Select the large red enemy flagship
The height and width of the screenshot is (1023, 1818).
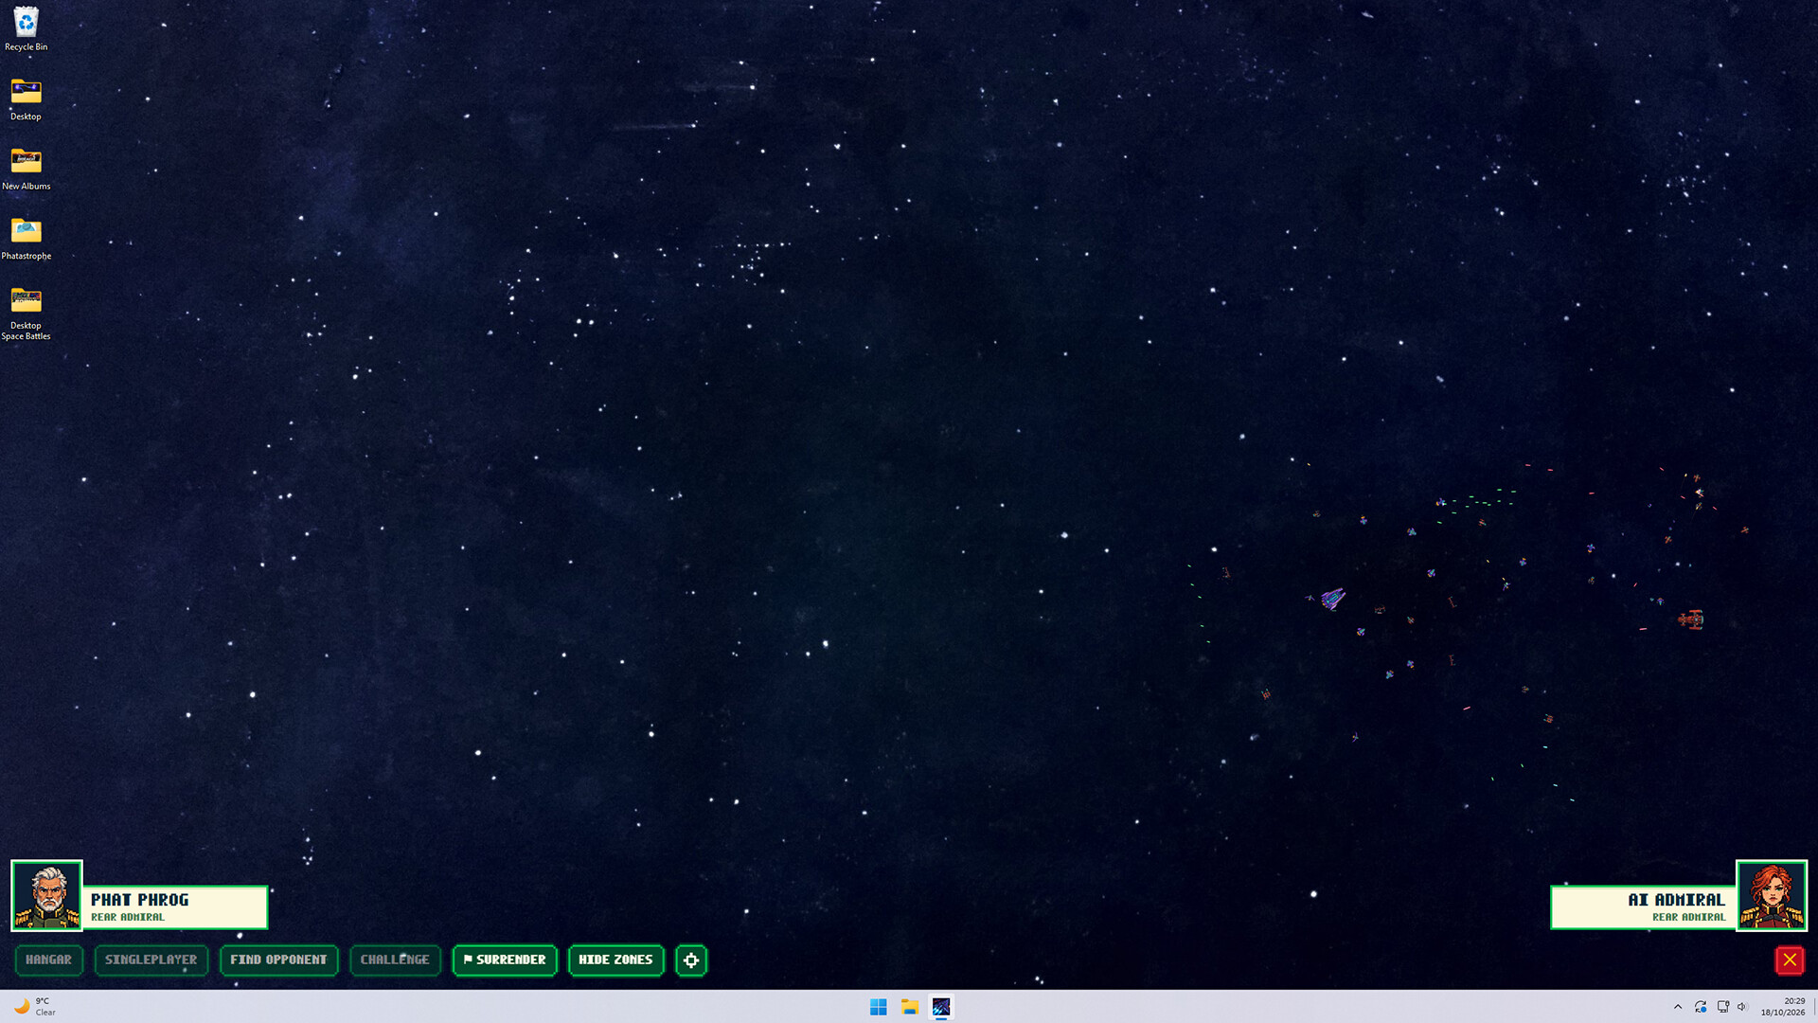click(x=1691, y=619)
